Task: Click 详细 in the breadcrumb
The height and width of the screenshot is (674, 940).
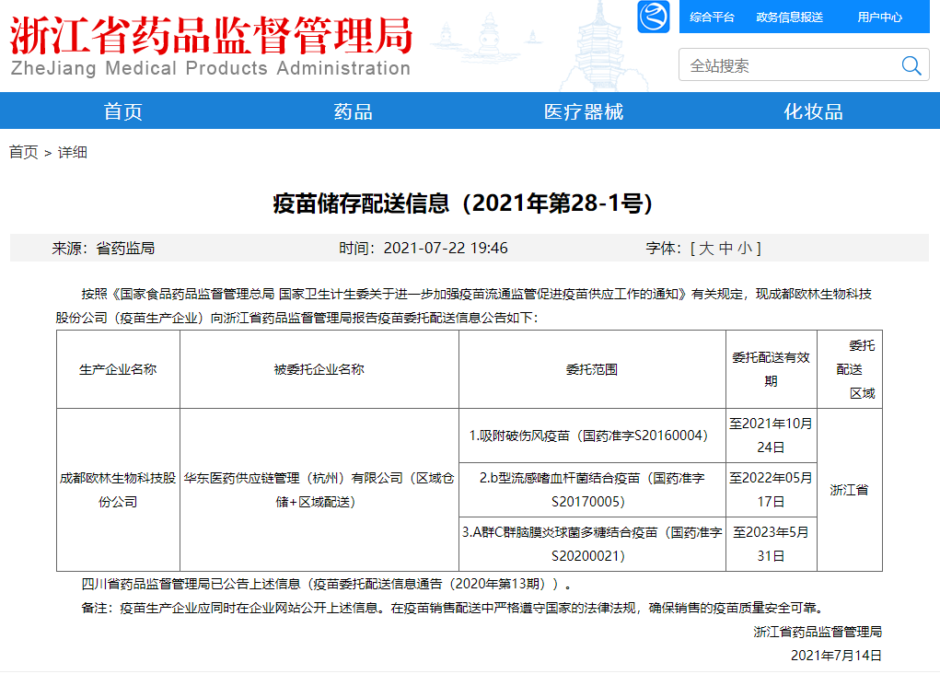Action: [73, 152]
